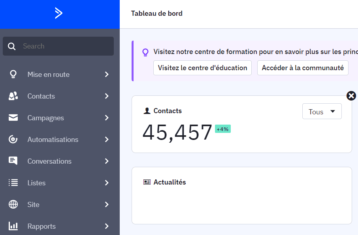This screenshot has width=358, height=235.
Task: Expand the Campagnes submenu arrow
Action: tap(107, 117)
